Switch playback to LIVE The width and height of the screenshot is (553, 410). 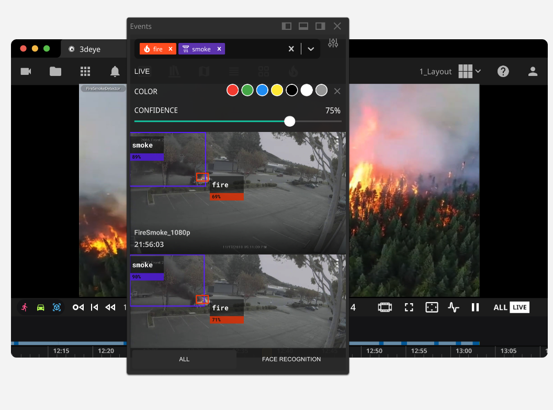520,307
